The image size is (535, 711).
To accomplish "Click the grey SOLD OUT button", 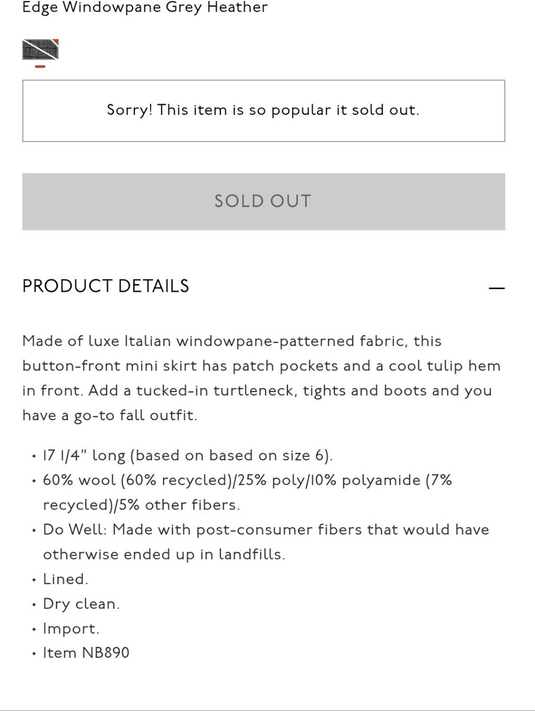I will 263,202.
